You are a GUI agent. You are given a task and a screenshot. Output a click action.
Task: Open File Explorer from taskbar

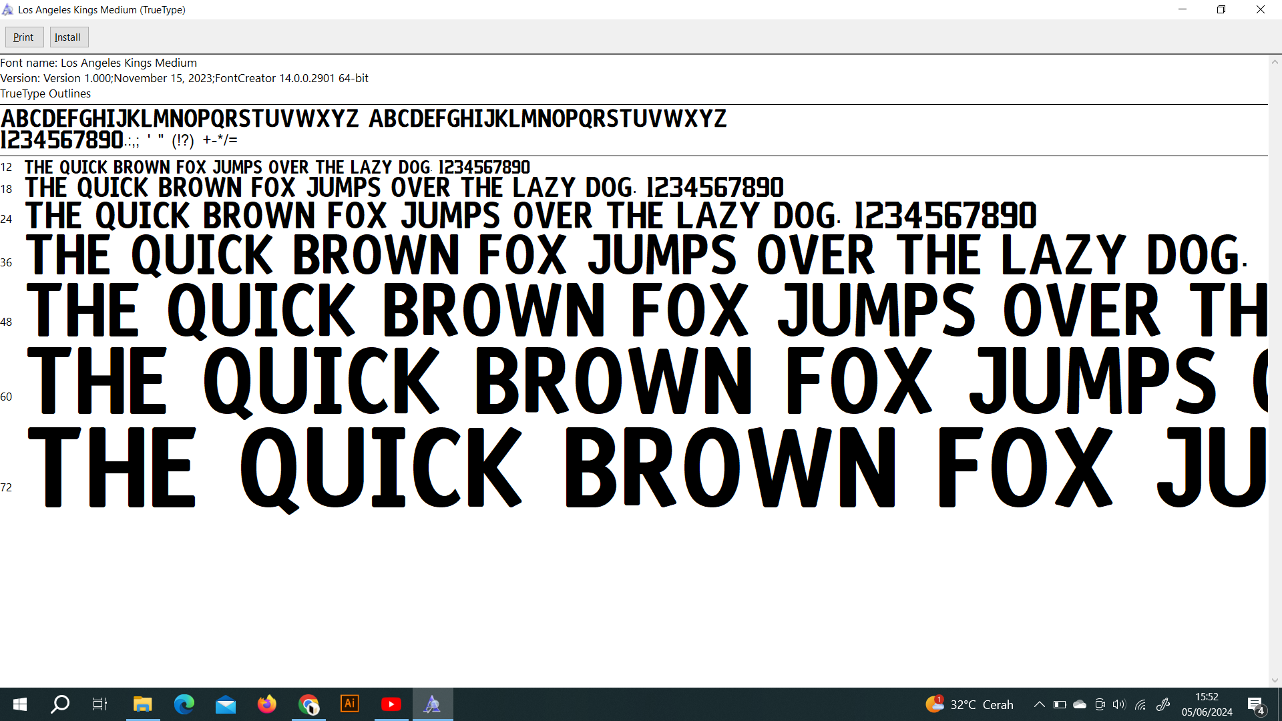(x=142, y=704)
